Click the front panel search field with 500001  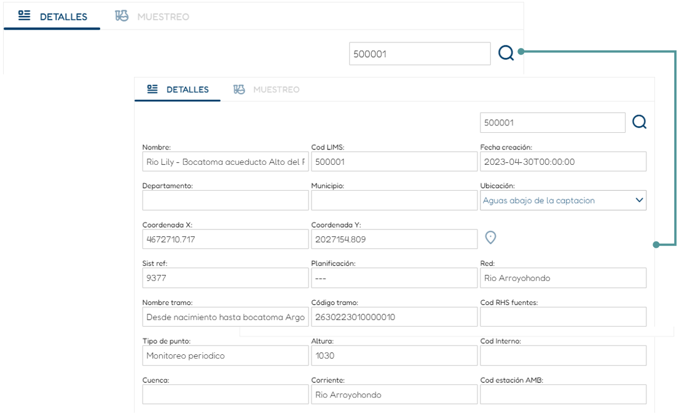click(x=552, y=122)
